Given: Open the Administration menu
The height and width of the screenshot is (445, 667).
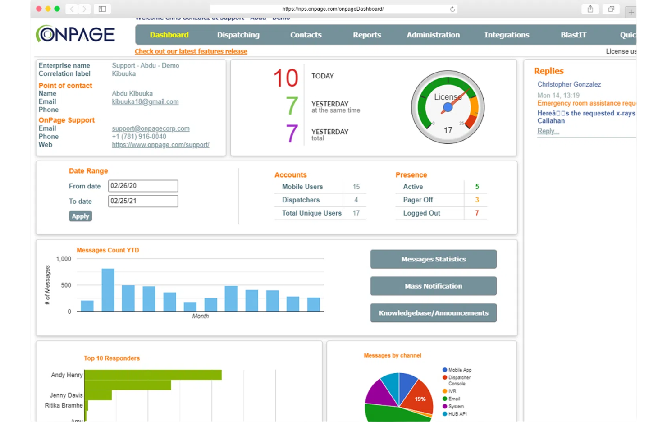Looking at the screenshot, I should click(x=433, y=35).
